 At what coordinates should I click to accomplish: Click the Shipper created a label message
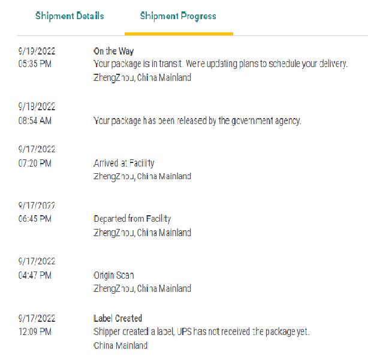point(201,331)
